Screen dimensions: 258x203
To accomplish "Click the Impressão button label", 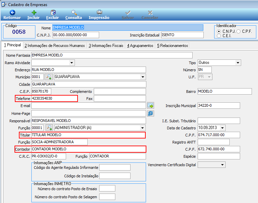I will tap(99, 18).
